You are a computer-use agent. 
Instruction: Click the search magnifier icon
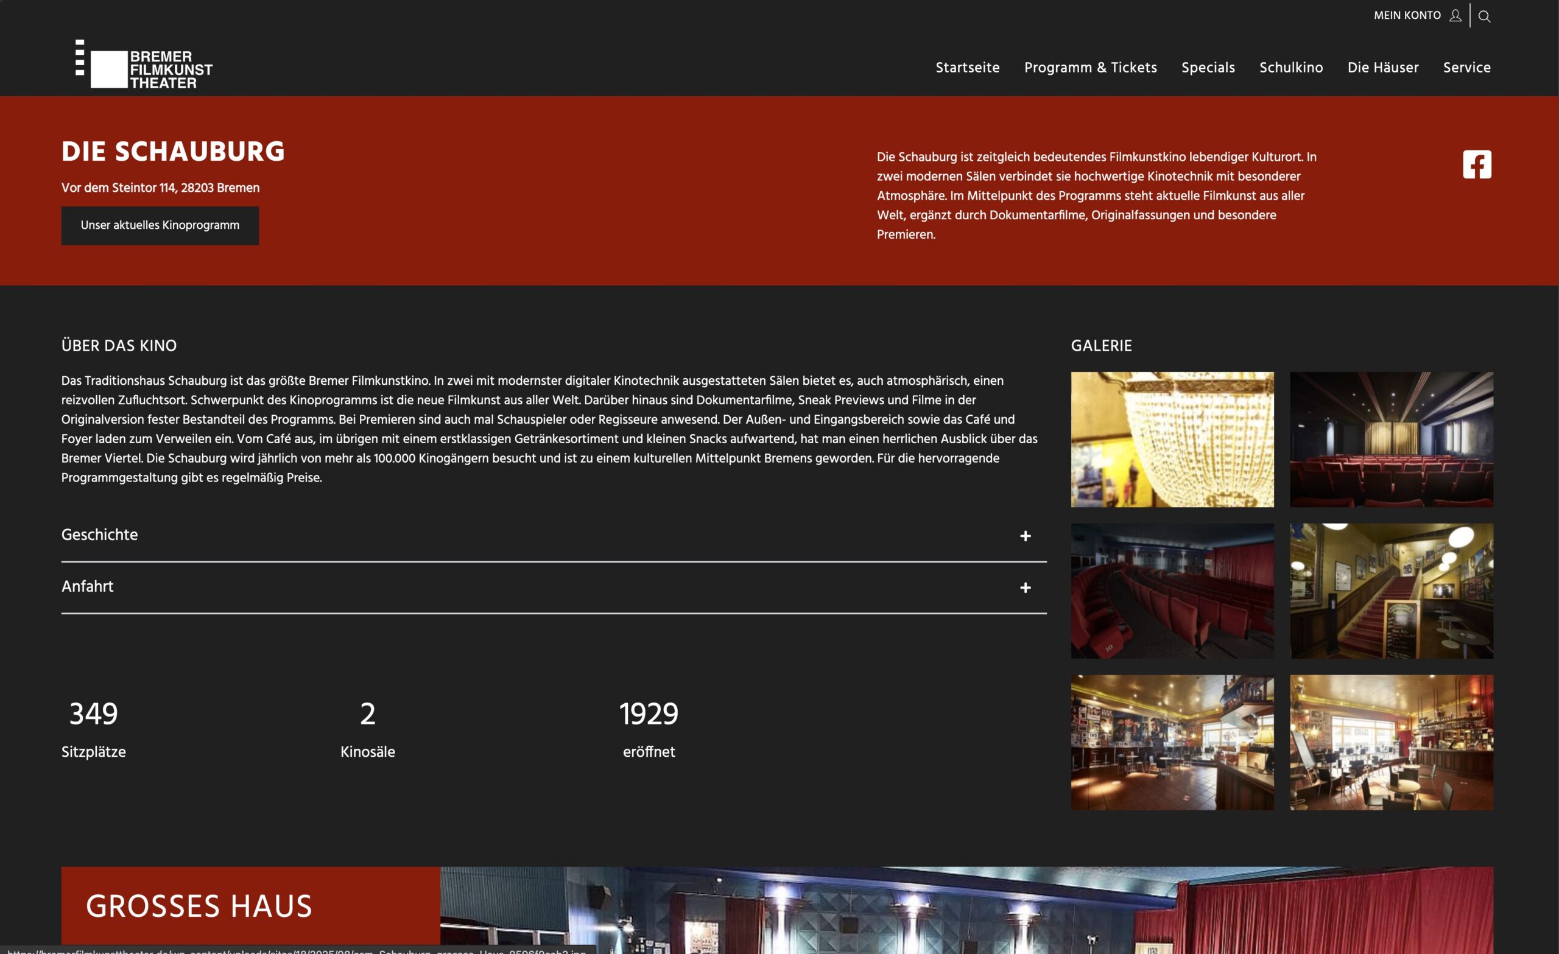(x=1484, y=16)
